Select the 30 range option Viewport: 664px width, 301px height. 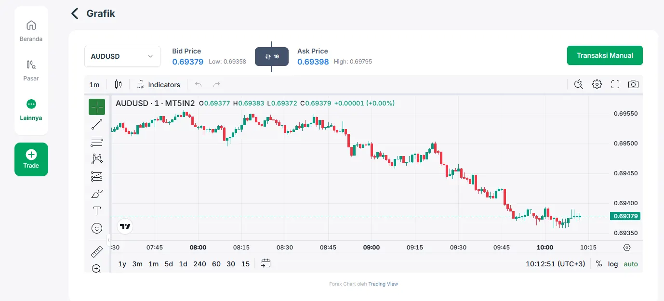click(x=231, y=264)
